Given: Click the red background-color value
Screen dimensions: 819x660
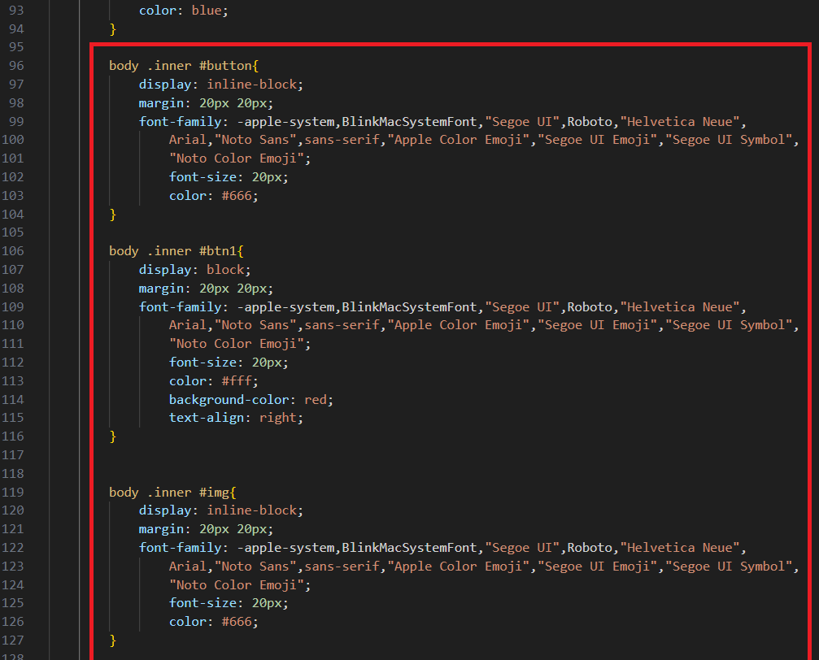Looking at the screenshot, I should point(319,400).
